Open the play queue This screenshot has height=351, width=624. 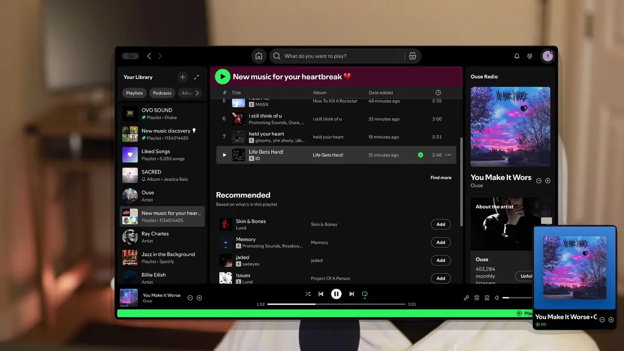(477, 298)
